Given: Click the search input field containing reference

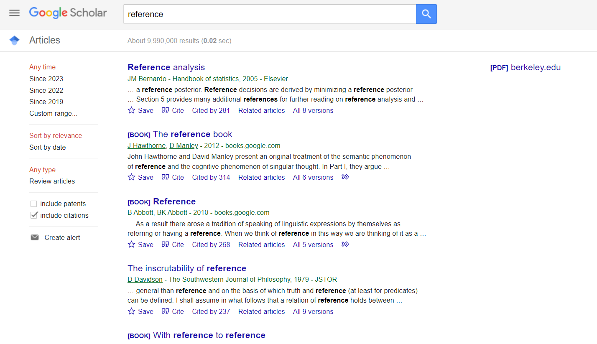Looking at the screenshot, I should pyautogui.click(x=269, y=14).
